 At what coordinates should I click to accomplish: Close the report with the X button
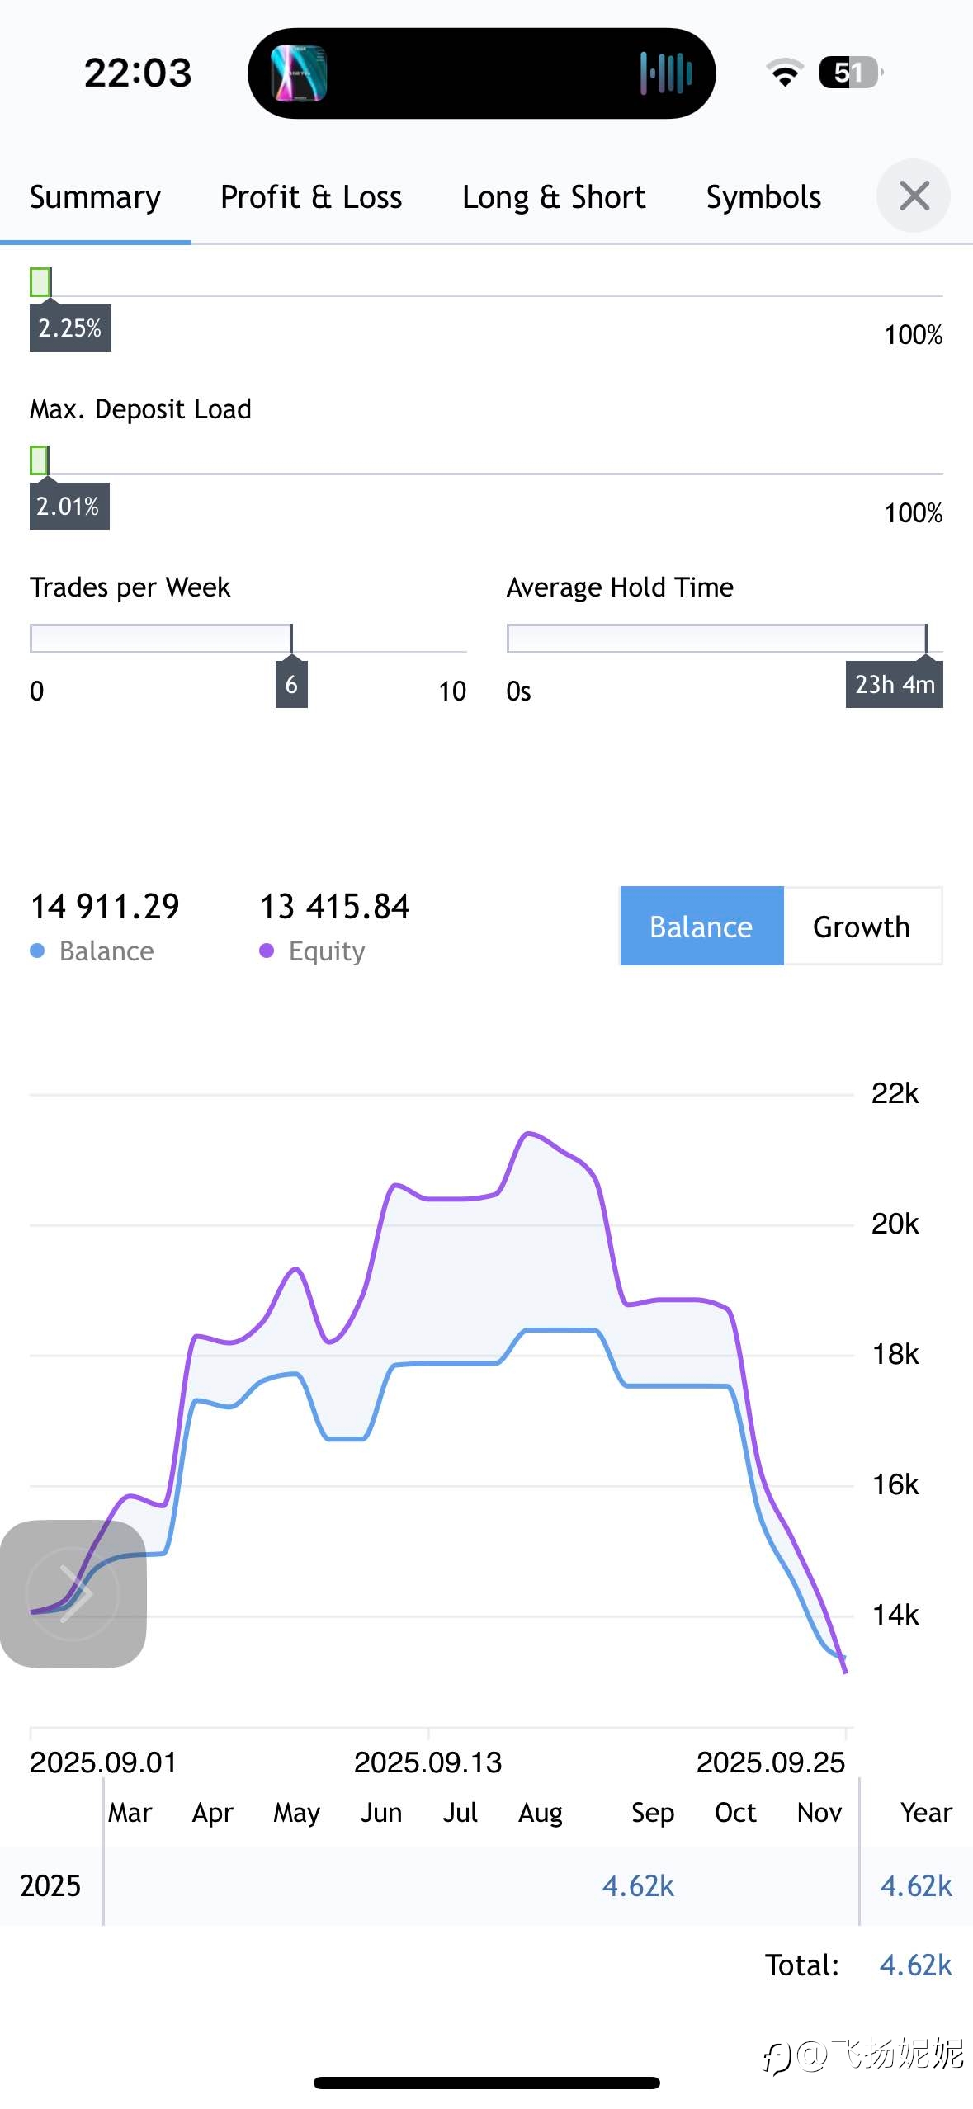point(914,196)
